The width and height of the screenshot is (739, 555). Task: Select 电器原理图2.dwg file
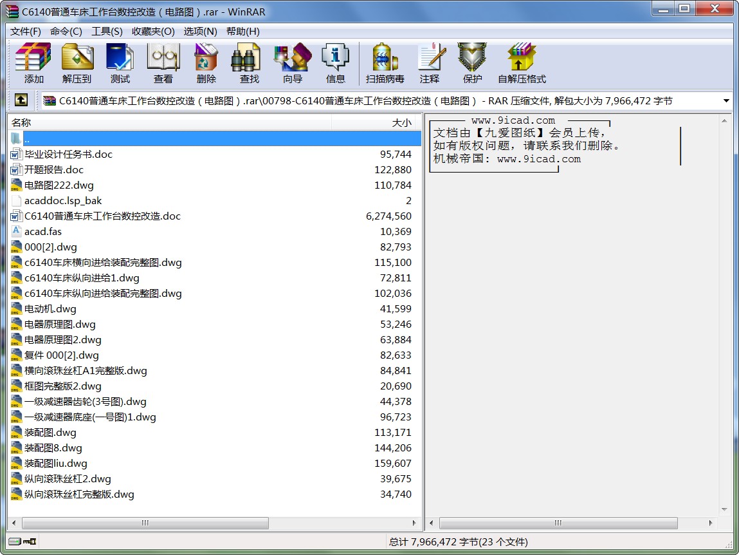tap(62, 340)
